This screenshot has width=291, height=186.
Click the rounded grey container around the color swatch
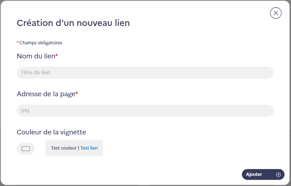(x=26, y=149)
